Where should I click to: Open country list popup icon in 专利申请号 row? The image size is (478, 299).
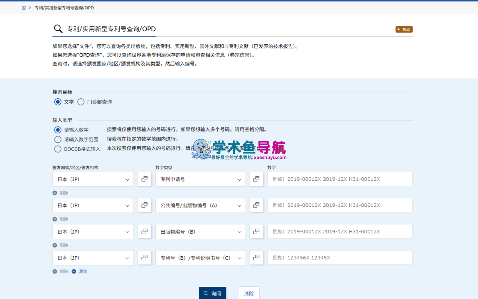[144, 179]
